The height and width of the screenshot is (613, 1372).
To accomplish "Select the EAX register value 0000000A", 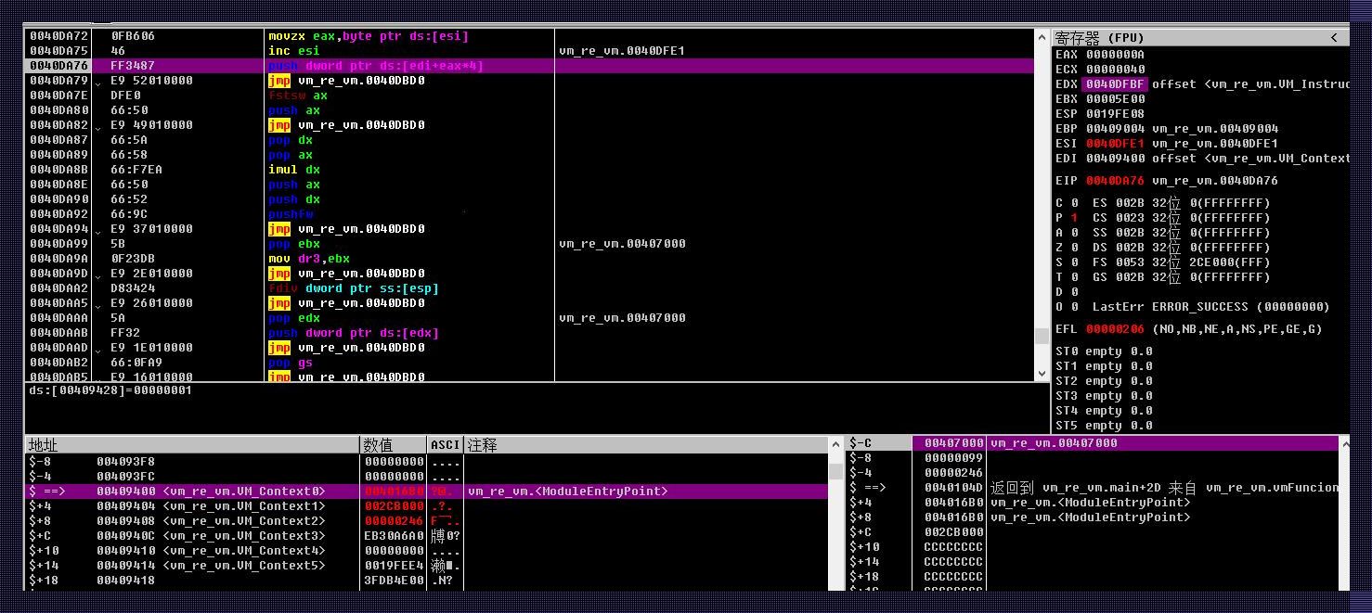I will 1115,55.
